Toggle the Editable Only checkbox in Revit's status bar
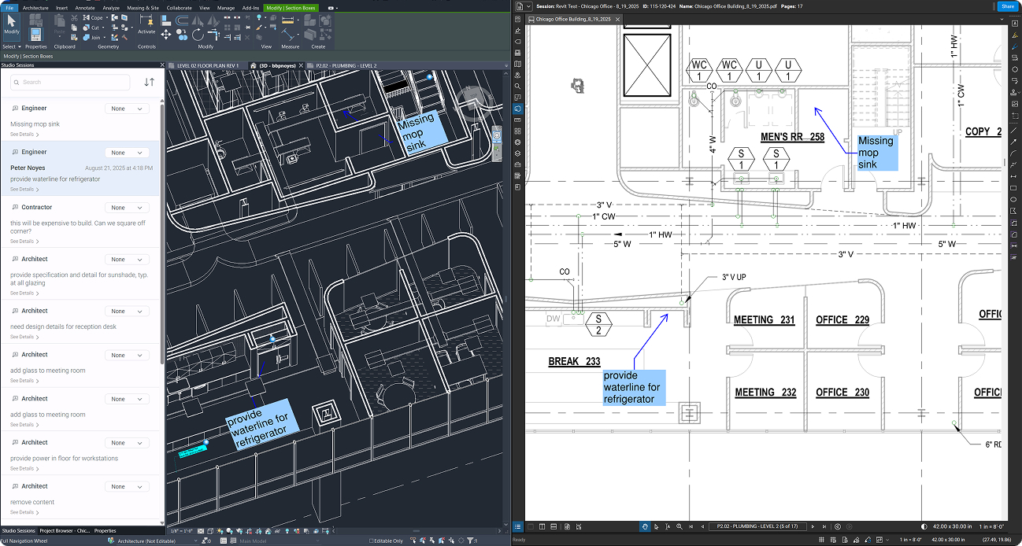Screen dimensions: 1022x546 (x=372, y=540)
